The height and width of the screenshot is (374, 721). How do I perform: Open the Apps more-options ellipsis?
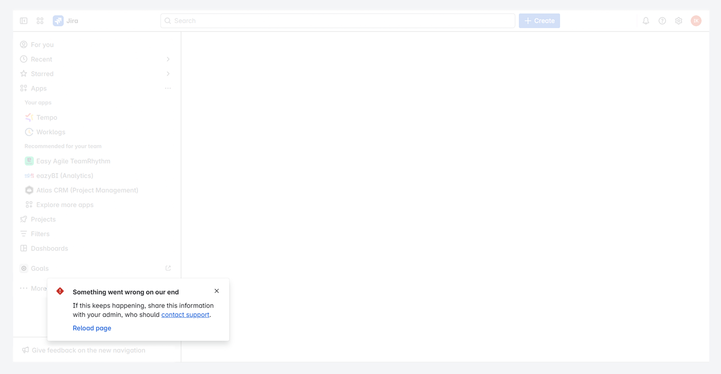[x=168, y=88]
